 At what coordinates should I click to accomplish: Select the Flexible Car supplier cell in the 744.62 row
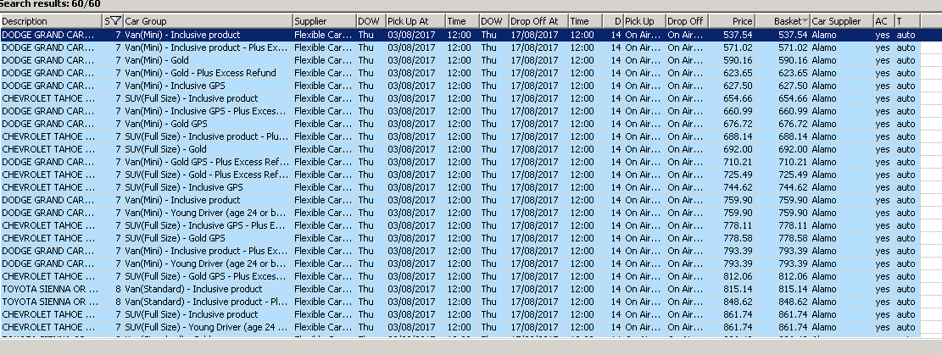(x=325, y=187)
